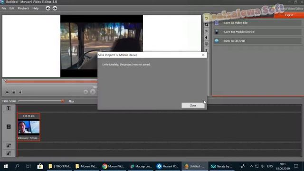Click the Time Scale slider handle
The width and height of the screenshot is (304, 171).
coord(62,101)
